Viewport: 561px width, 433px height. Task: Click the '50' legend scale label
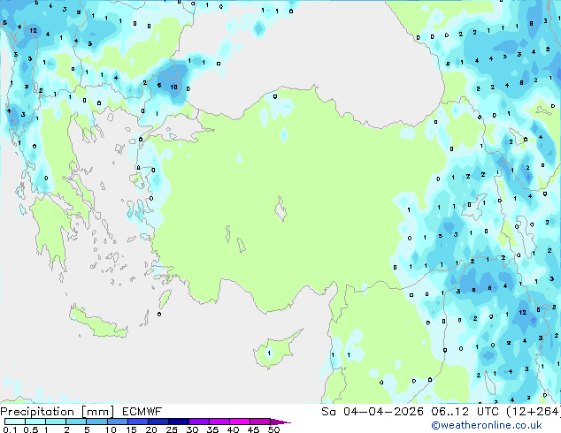274,429
